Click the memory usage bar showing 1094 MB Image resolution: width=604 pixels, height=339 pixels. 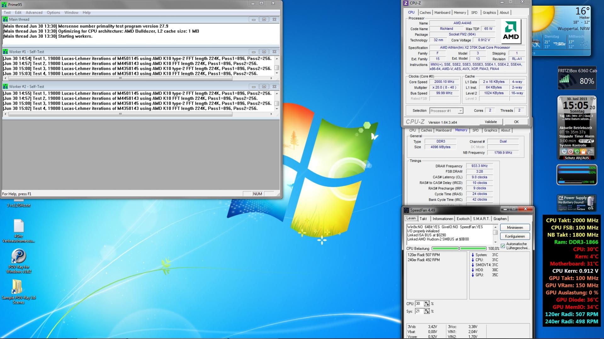(570, 182)
